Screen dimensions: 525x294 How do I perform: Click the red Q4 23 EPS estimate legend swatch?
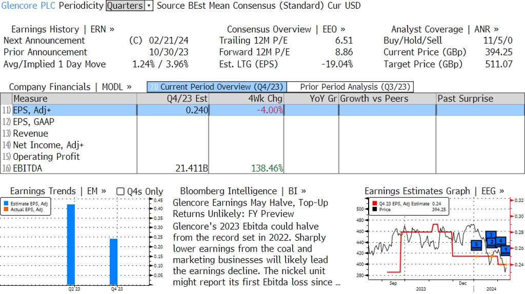[x=374, y=203]
